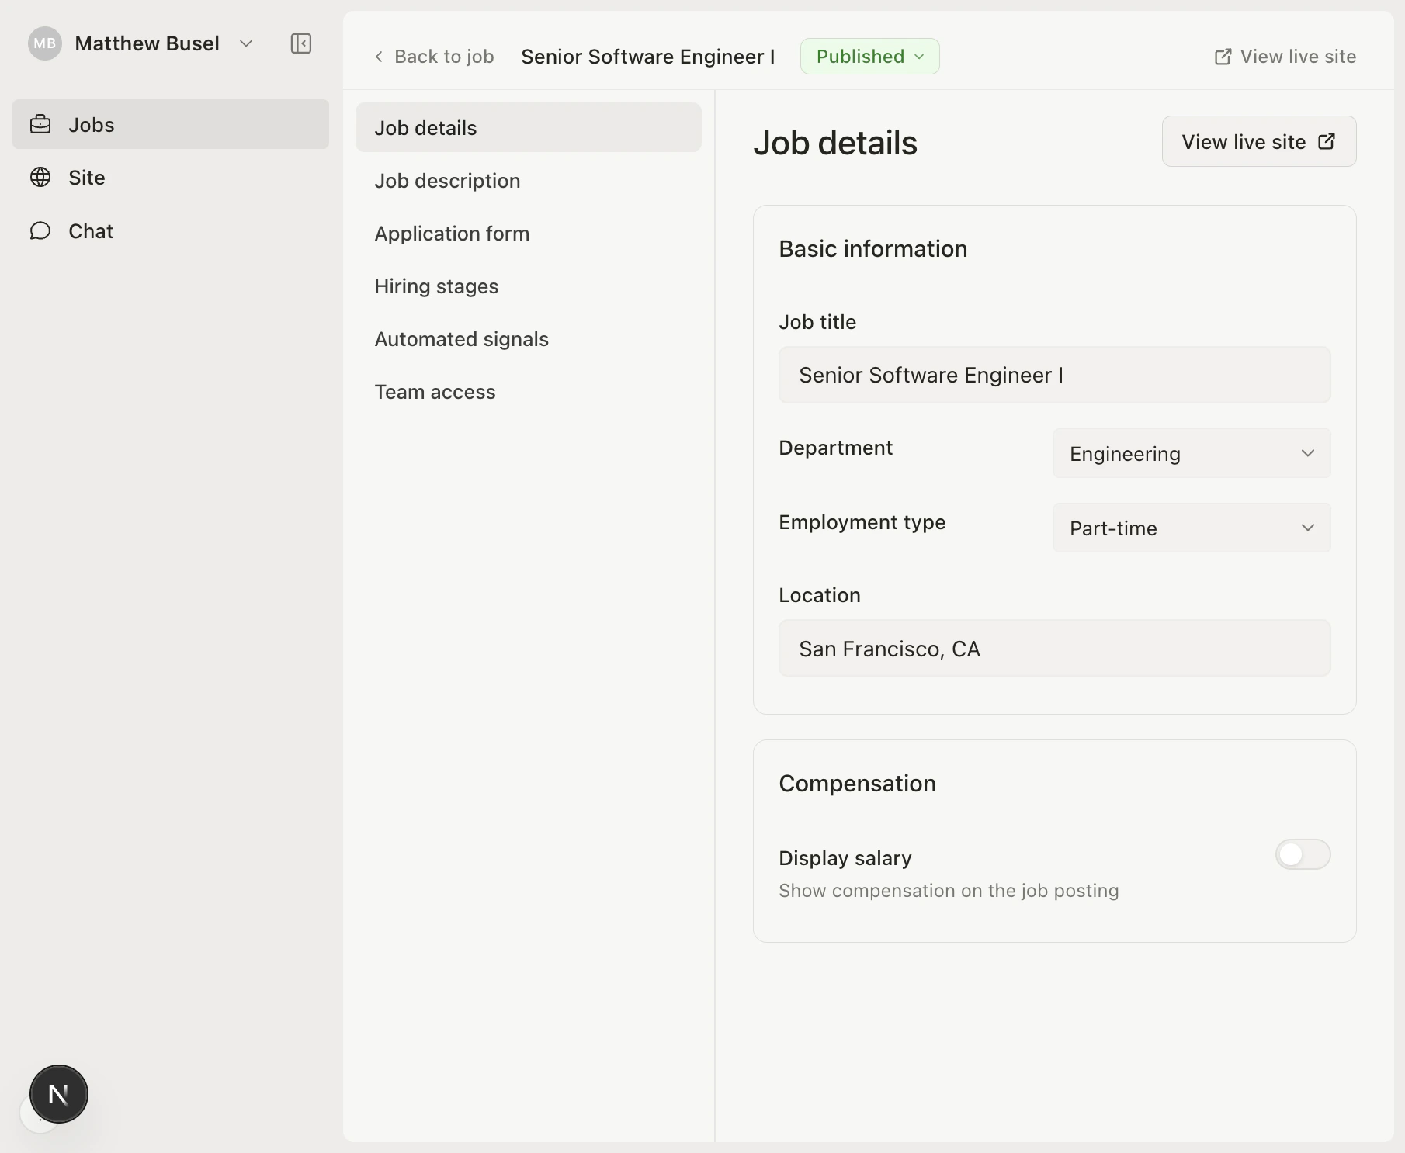Click the MB avatar icon

tap(44, 43)
